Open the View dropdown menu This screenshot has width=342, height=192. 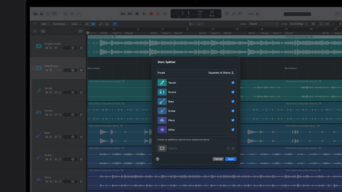click(x=76, y=24)
